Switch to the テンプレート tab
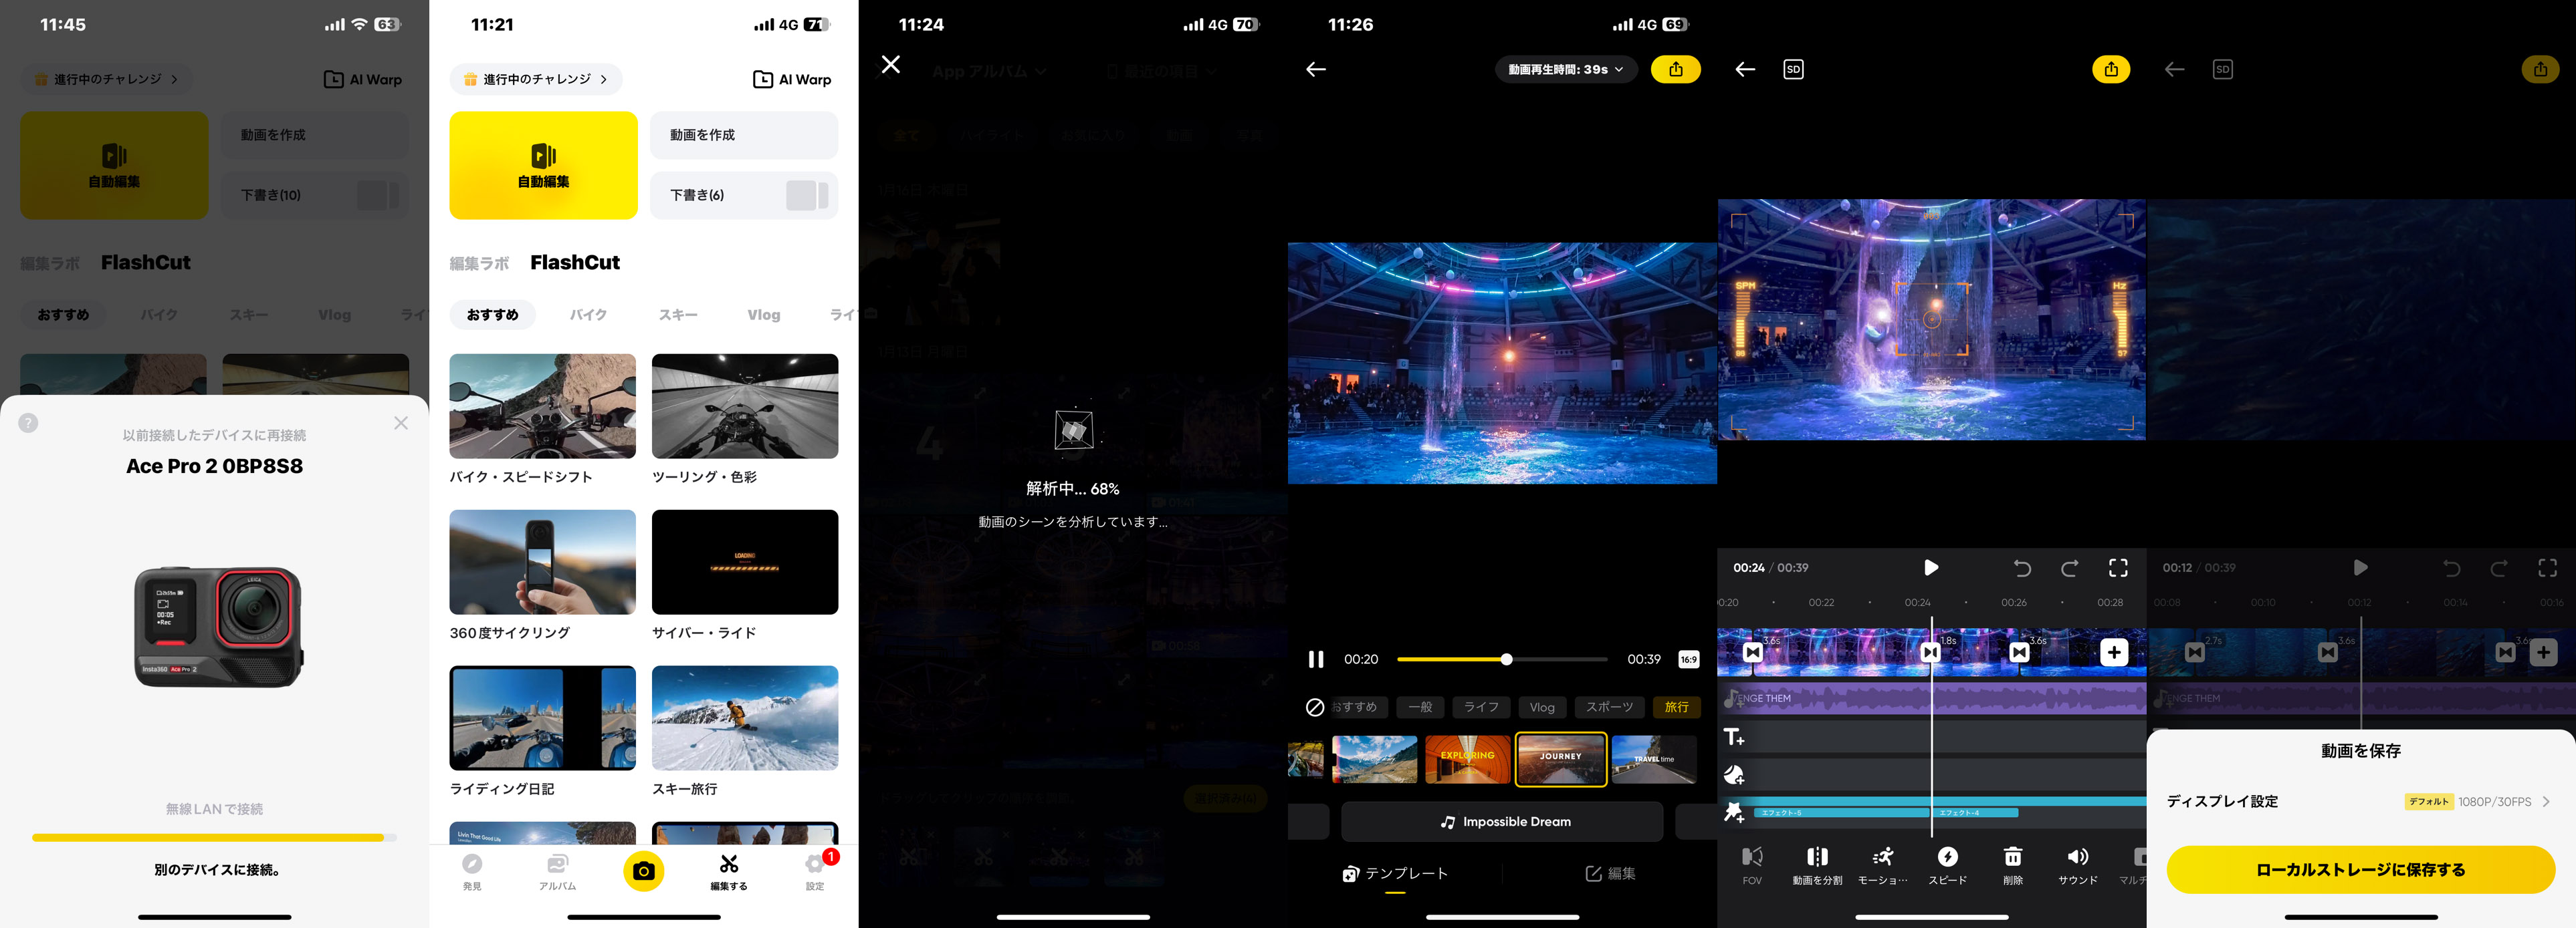Image resolution: width=2576 pixels, height=928 pixels. (1395, 873)
